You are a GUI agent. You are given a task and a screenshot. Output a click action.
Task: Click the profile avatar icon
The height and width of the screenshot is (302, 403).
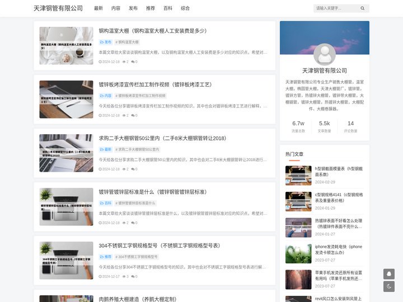pos(324,54)
